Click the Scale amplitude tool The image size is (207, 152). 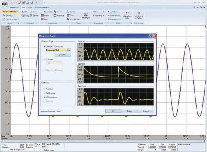pyautogui.click(x=45, y=15)
